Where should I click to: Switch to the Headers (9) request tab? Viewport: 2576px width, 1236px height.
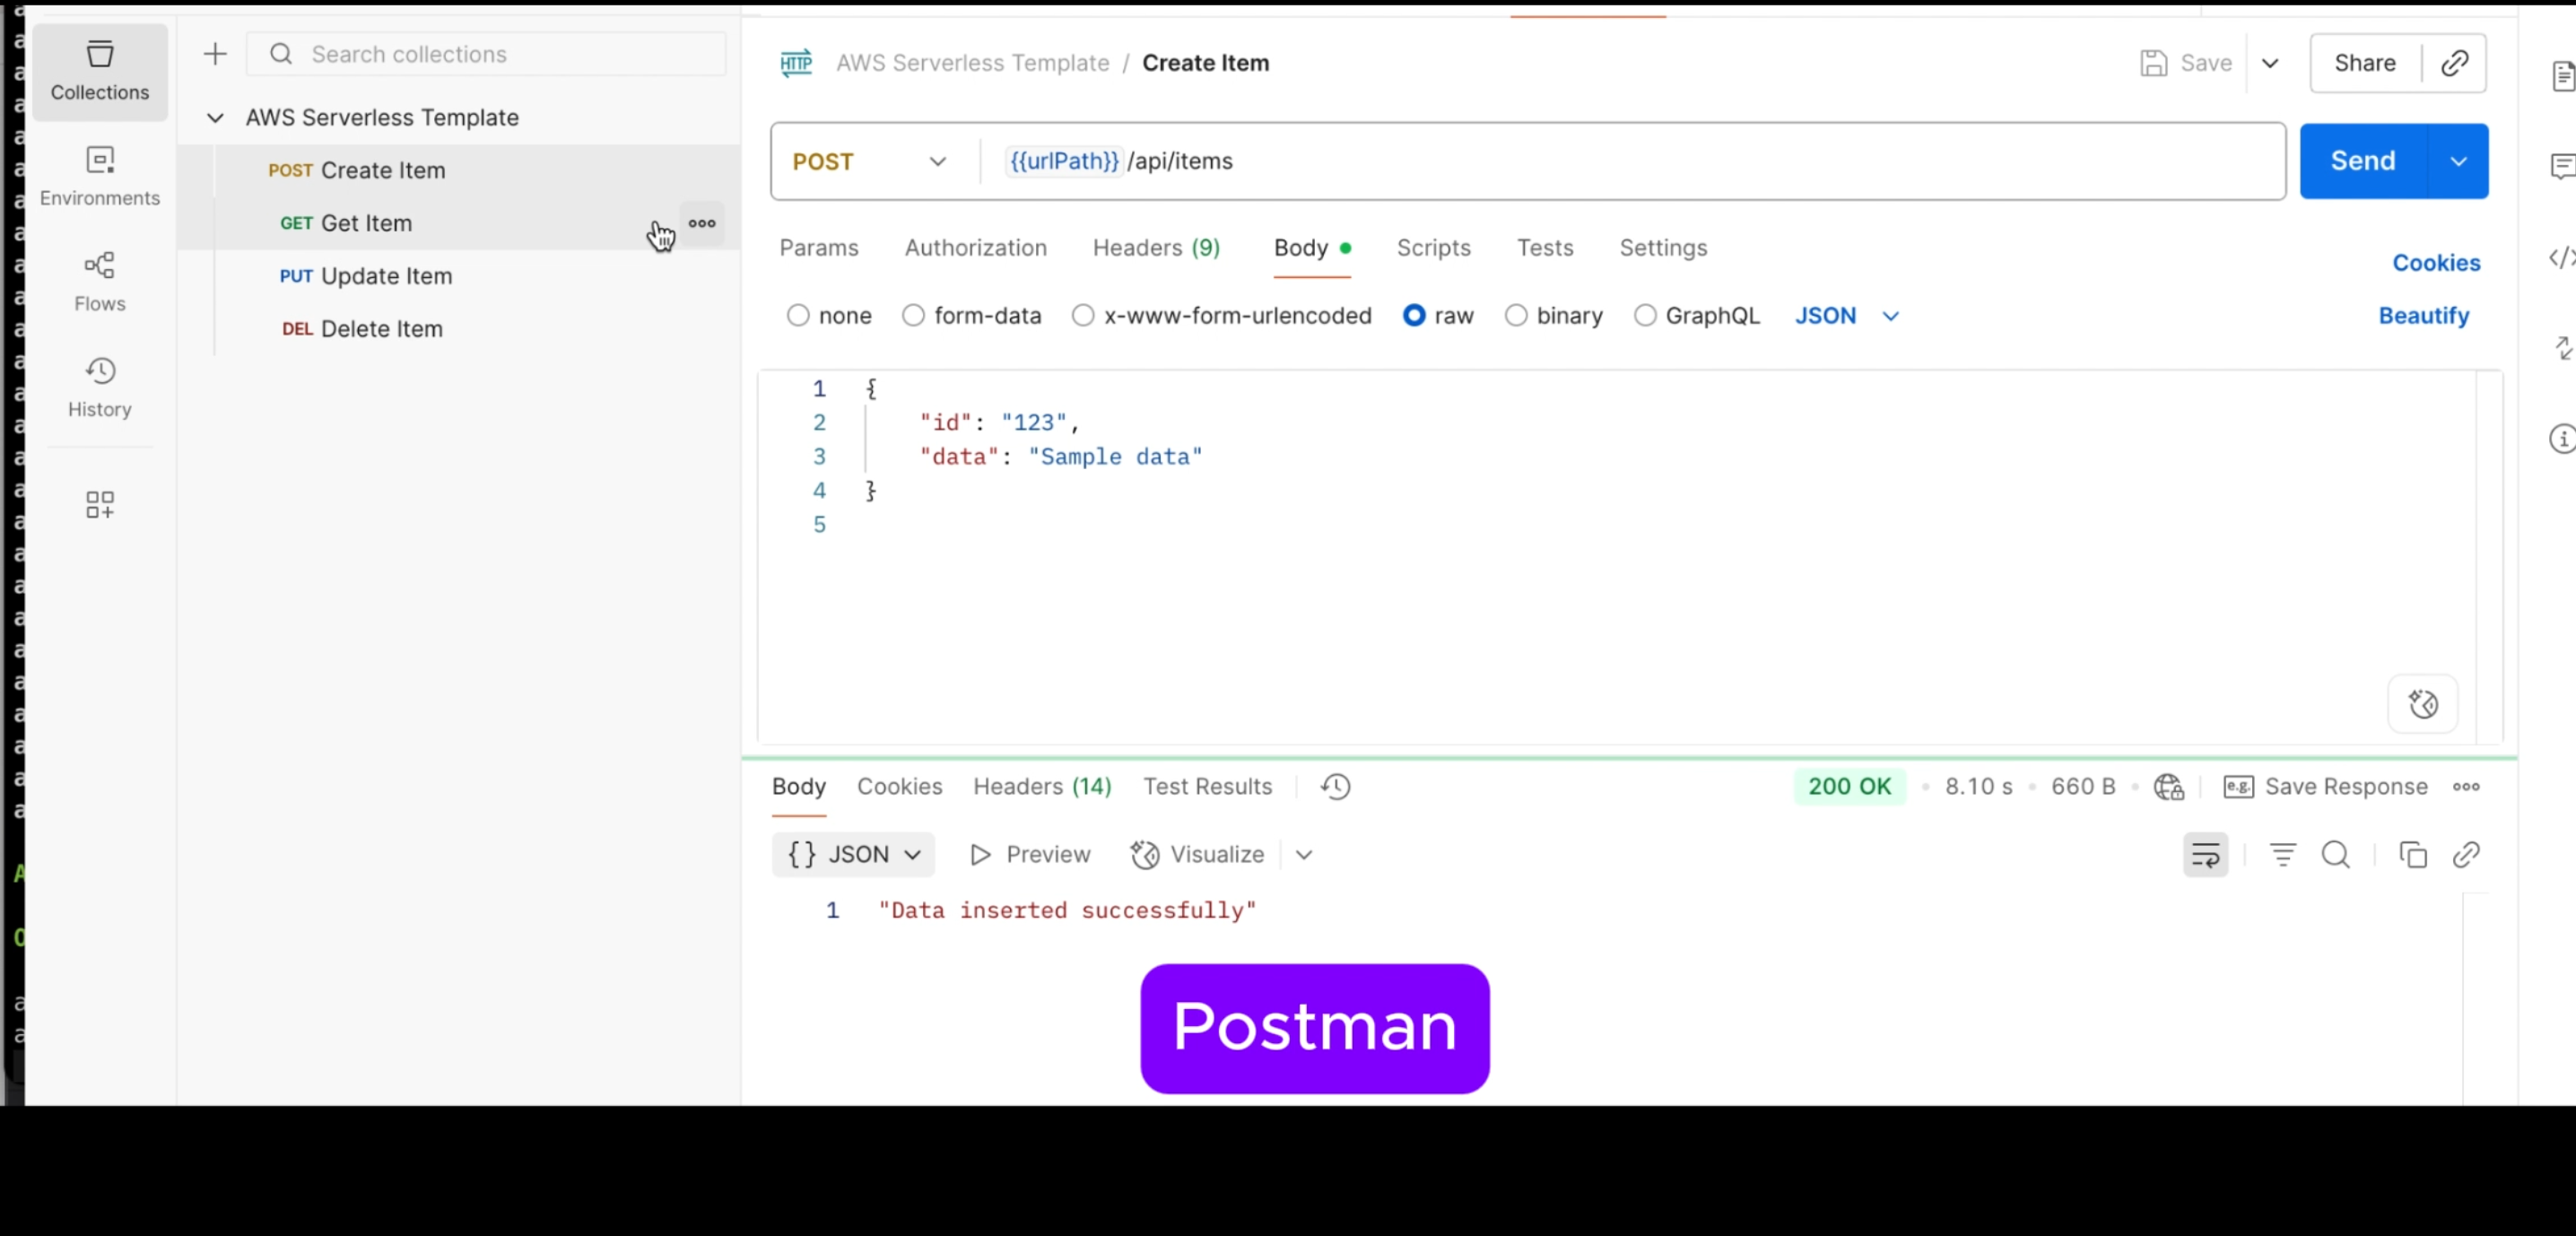[1156, 248]
